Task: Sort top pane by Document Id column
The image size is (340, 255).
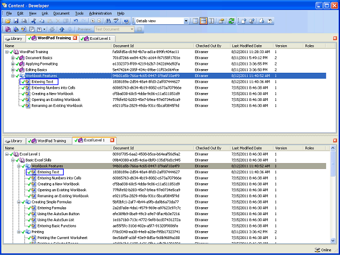Action: [152, 46]
